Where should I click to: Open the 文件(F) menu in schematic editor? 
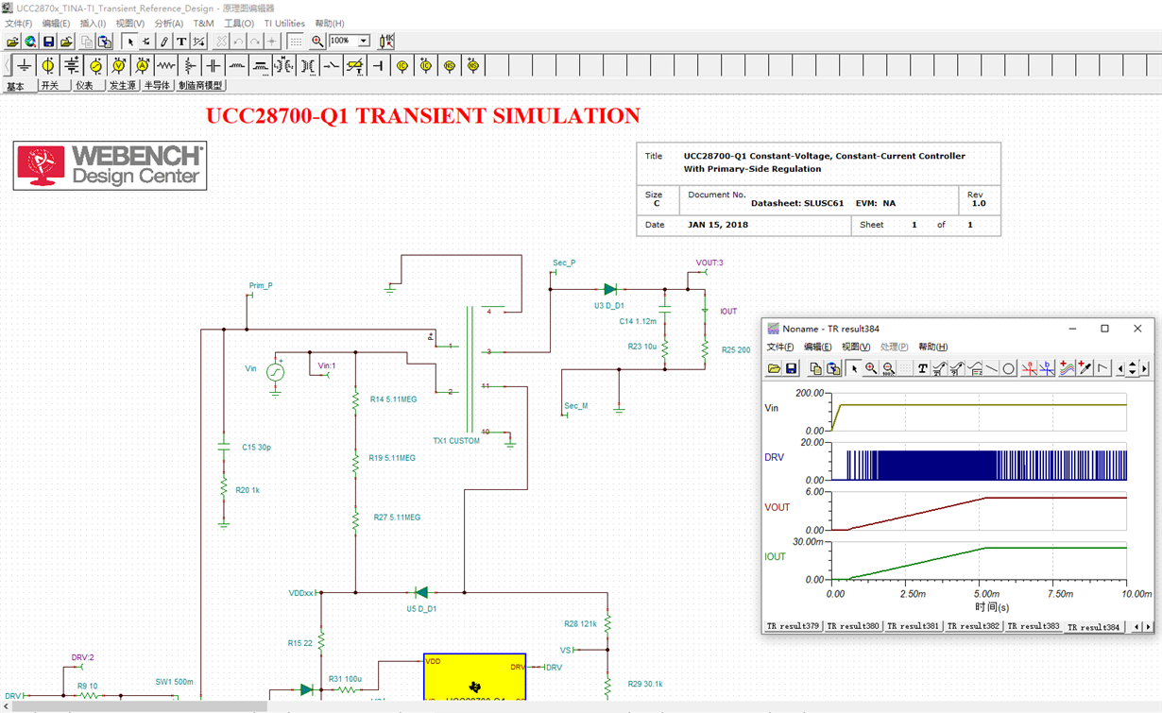[x=19, y=24]
